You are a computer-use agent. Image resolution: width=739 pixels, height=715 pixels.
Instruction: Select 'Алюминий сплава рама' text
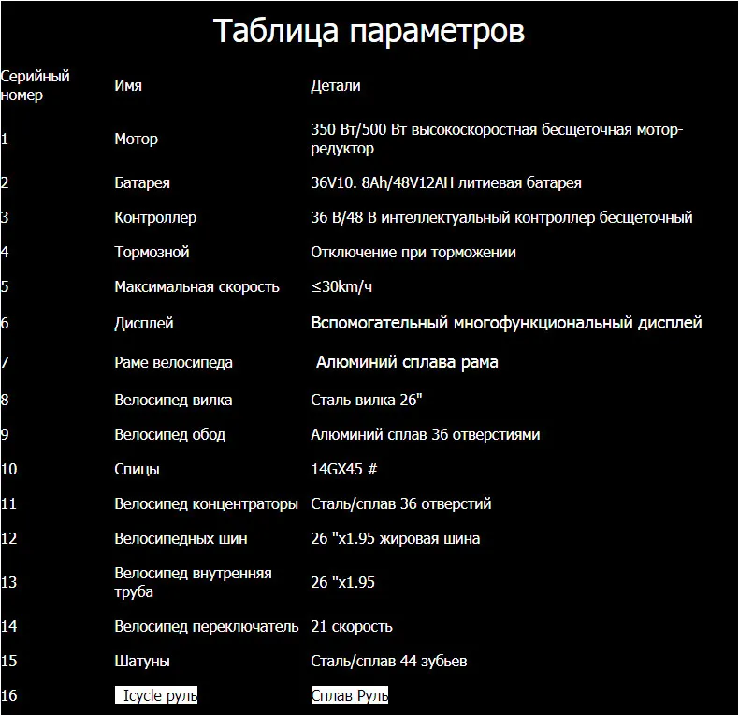tap(407, 362)
